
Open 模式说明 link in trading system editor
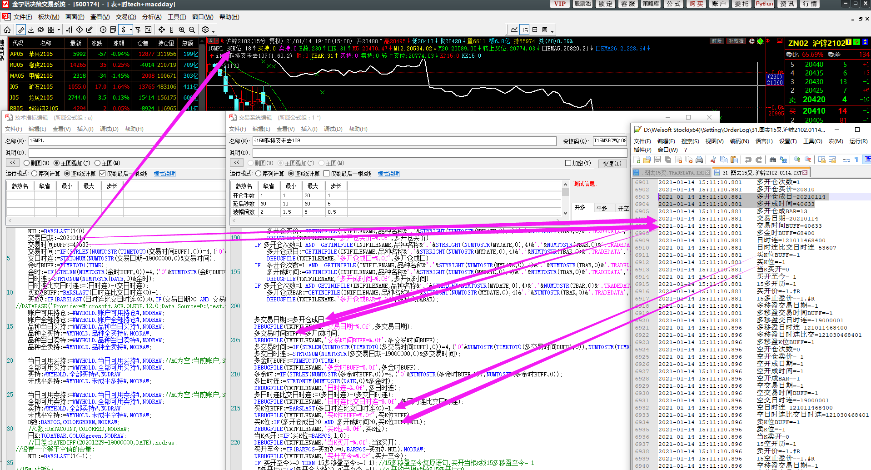pyautogui.click(x=388, y=174)
